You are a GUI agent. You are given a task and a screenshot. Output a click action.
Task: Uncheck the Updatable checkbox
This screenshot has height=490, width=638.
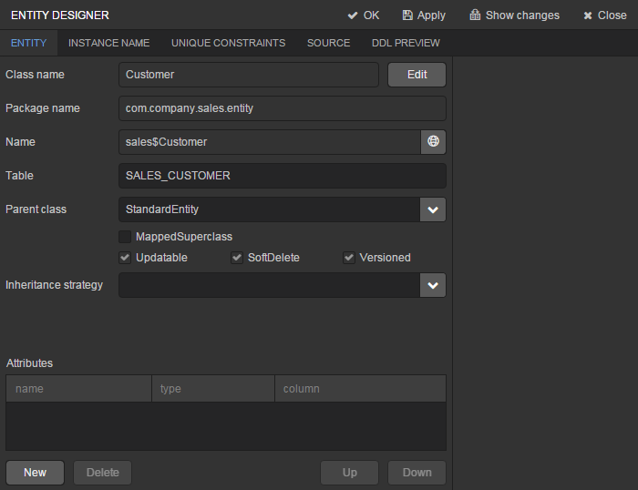(x=125, y=258)
